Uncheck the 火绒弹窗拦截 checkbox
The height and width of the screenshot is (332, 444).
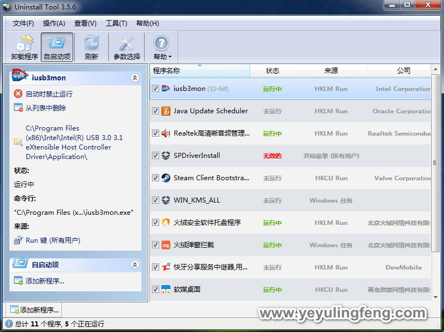coord(155,245)
